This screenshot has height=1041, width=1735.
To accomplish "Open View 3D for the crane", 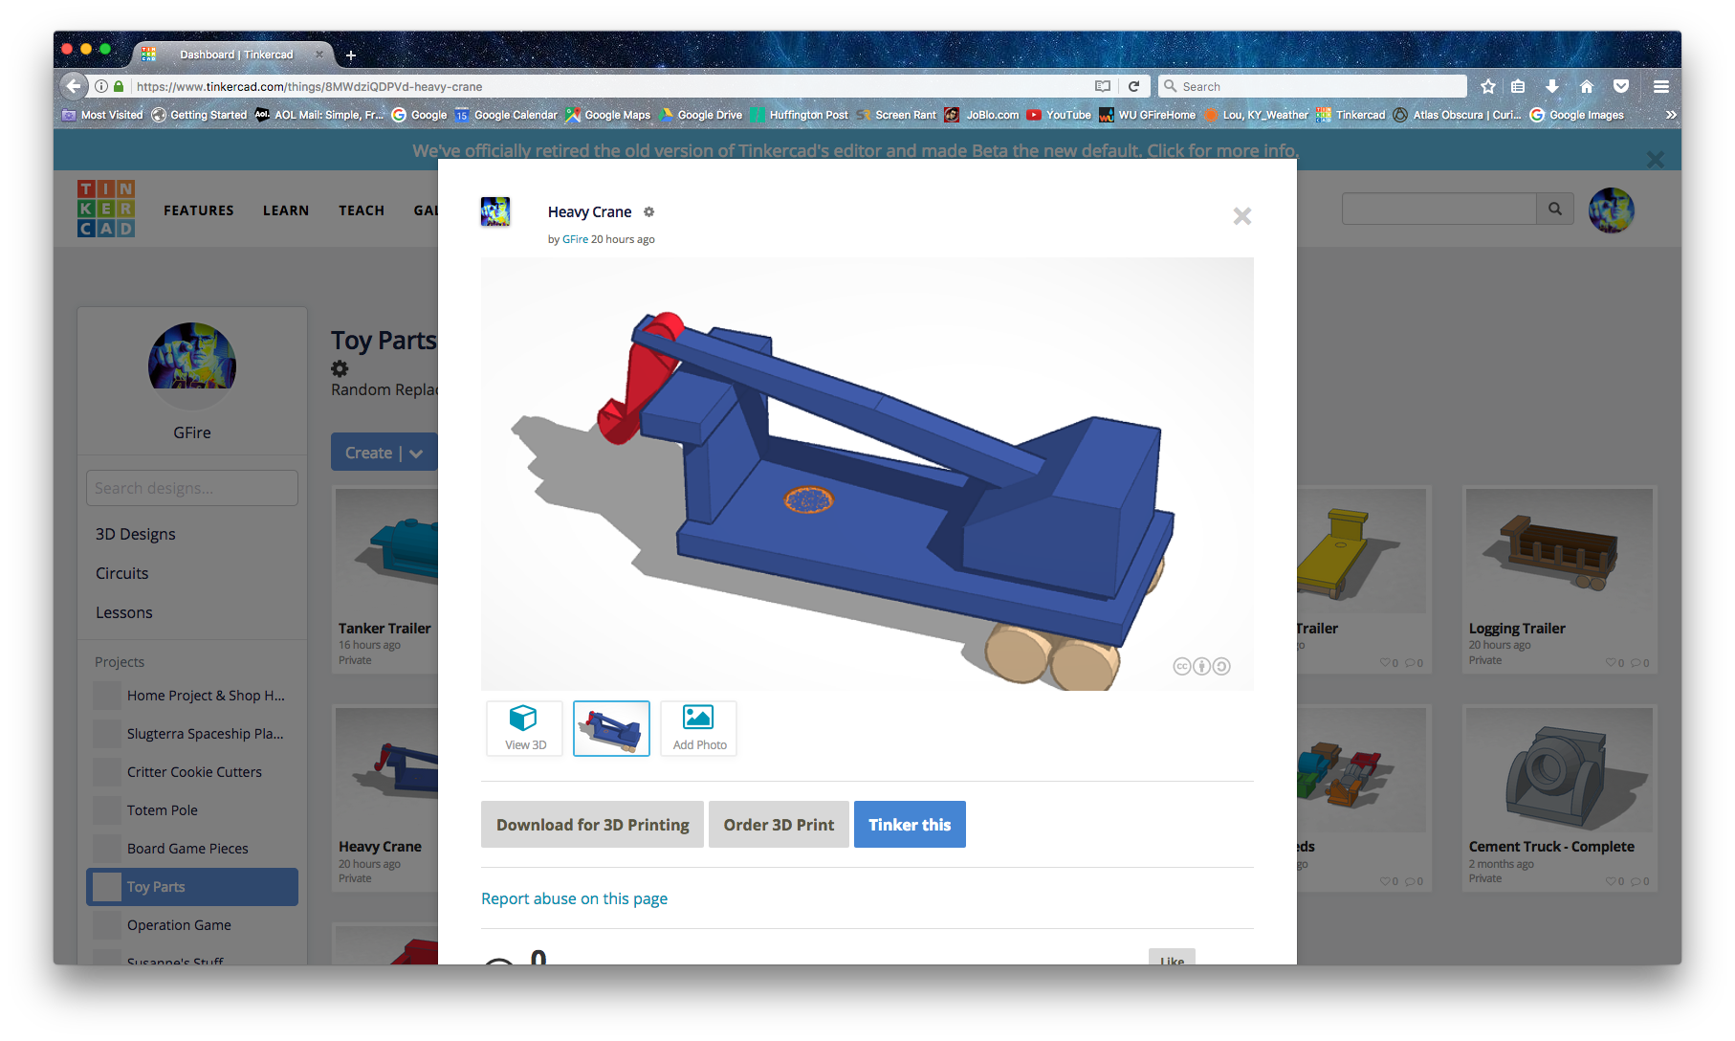I will point(525,728).
